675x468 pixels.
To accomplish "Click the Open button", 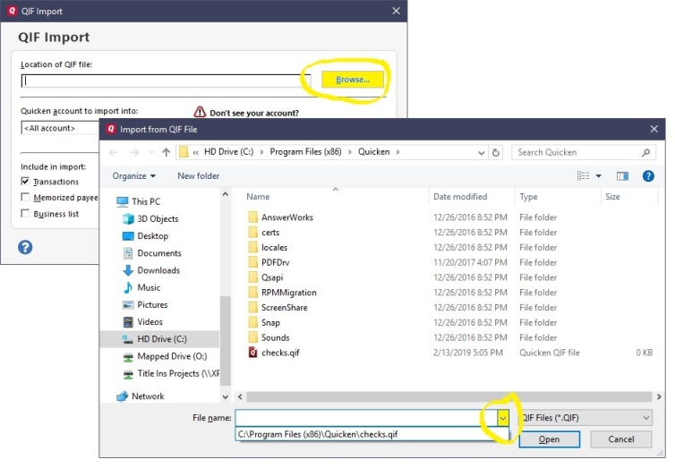I will pos(550,439).
